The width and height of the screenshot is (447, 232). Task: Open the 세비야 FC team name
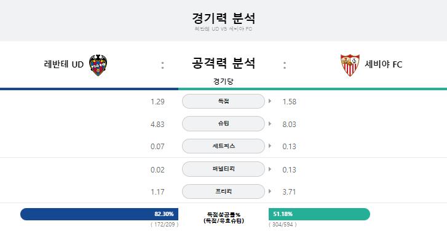coord(384,64)
